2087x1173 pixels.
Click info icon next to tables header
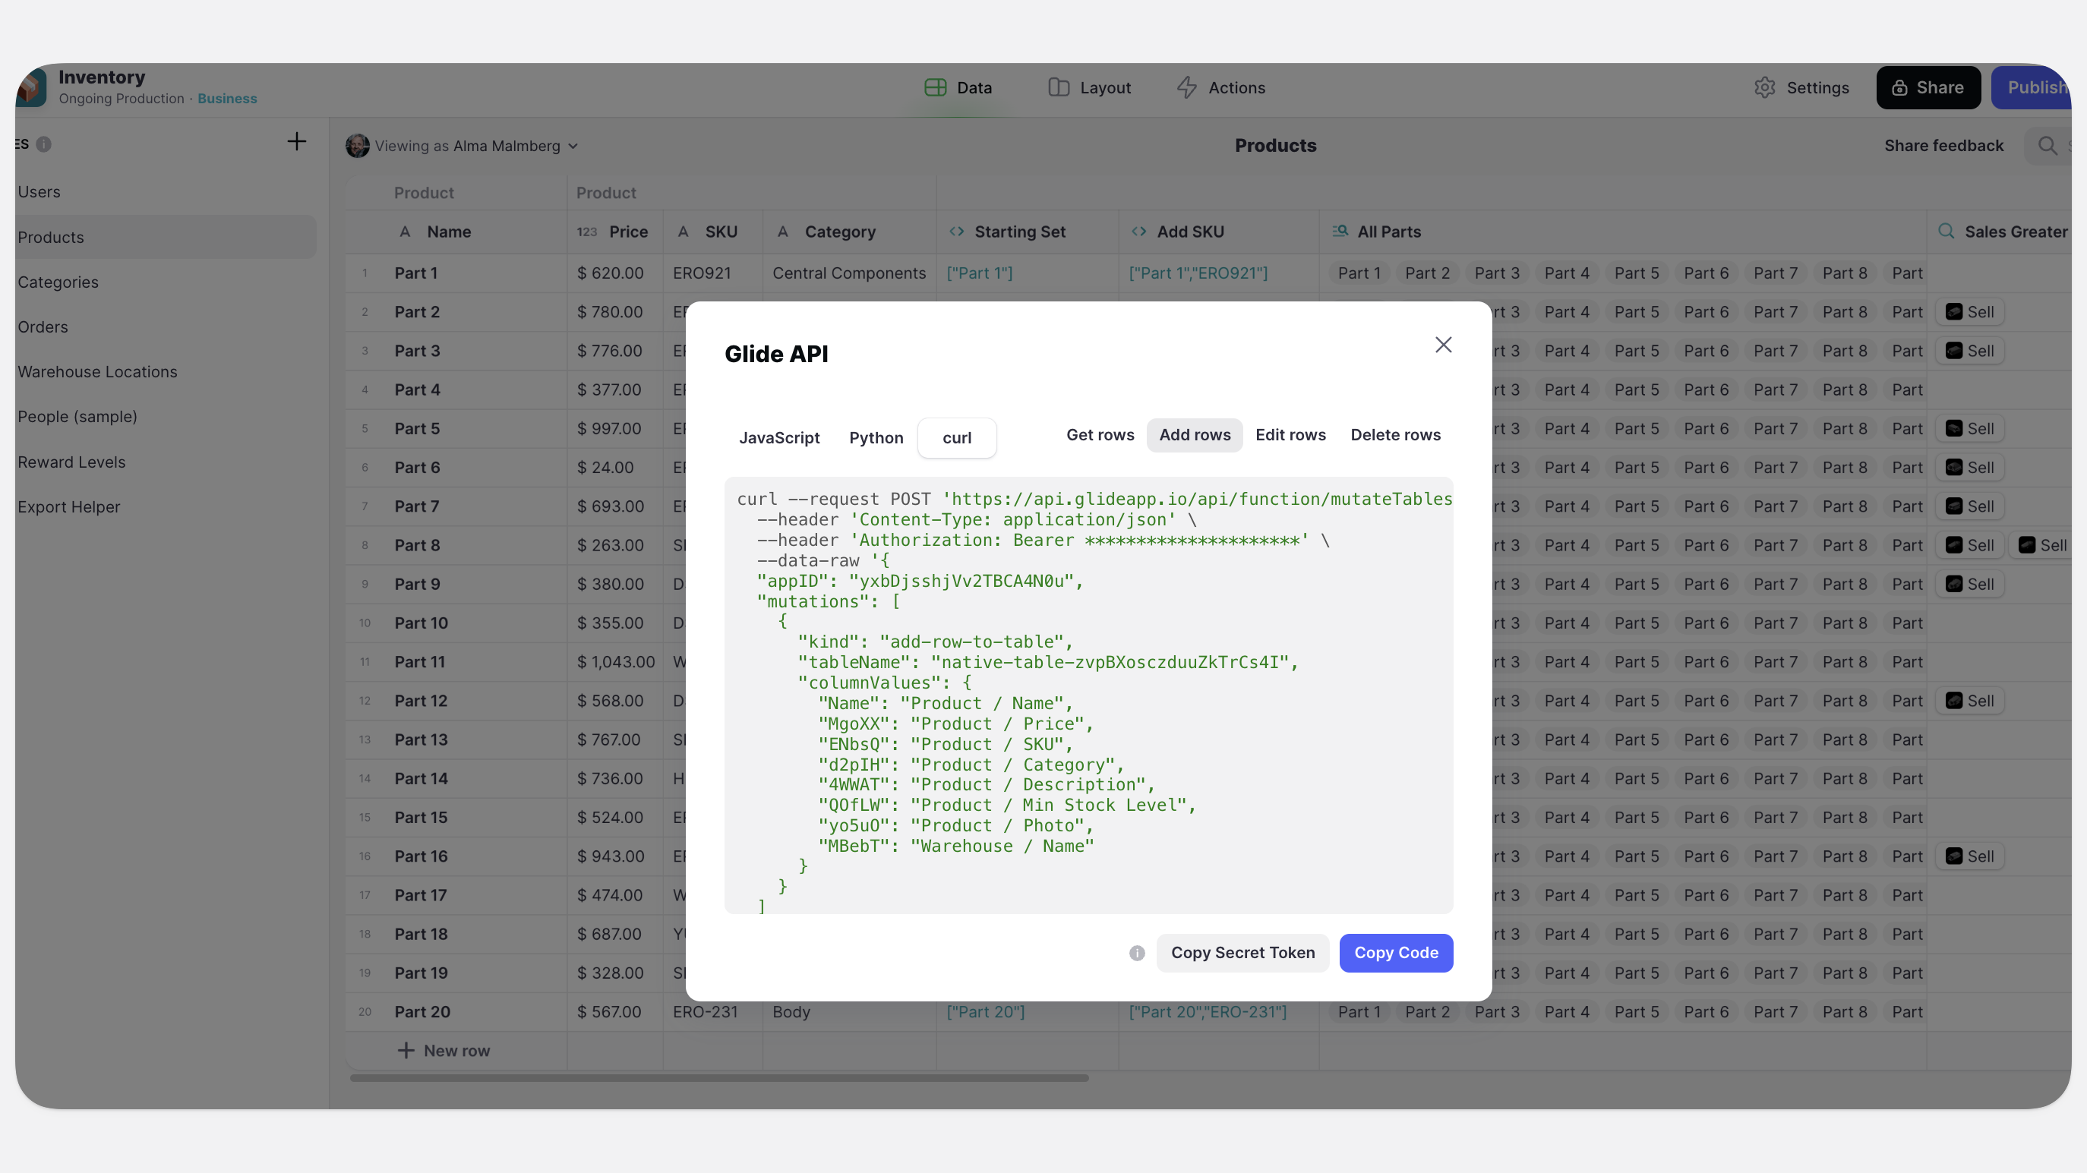[x=44, y=144]
